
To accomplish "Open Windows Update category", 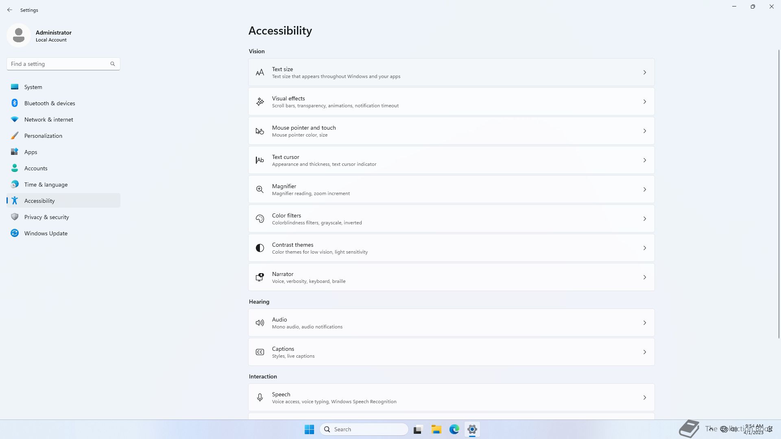I will [63, 233].
